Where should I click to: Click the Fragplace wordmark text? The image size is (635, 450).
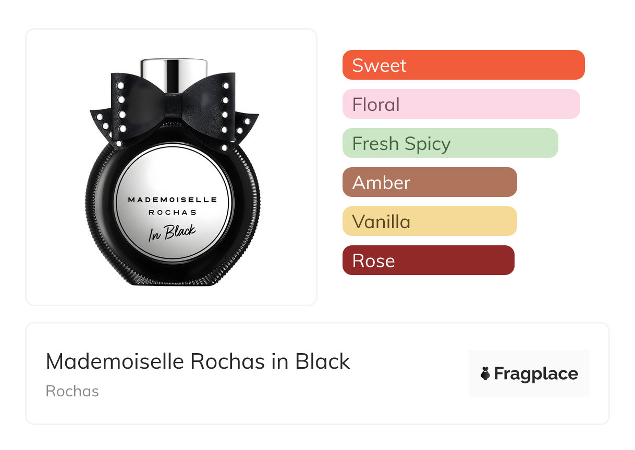click(536, 373)
